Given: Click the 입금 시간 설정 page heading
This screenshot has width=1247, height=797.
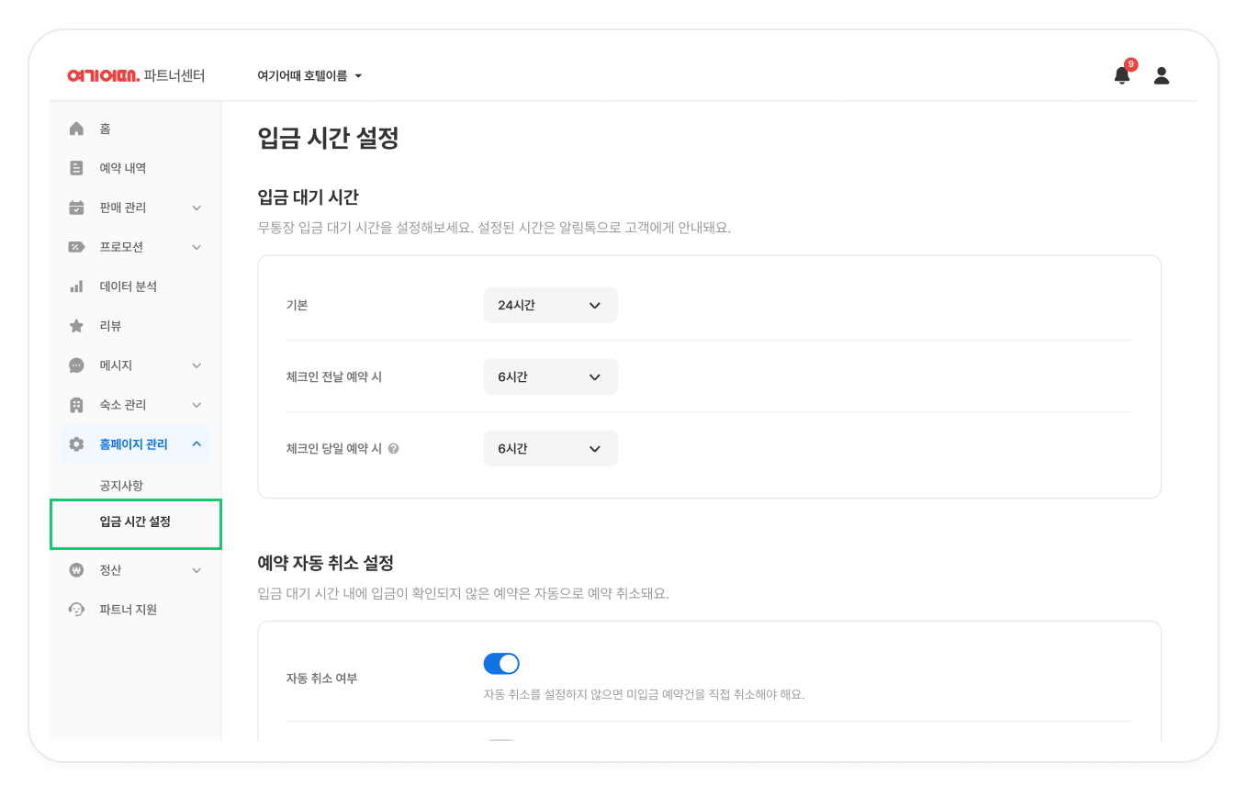Looking at the screenshot, I should 329,139.
